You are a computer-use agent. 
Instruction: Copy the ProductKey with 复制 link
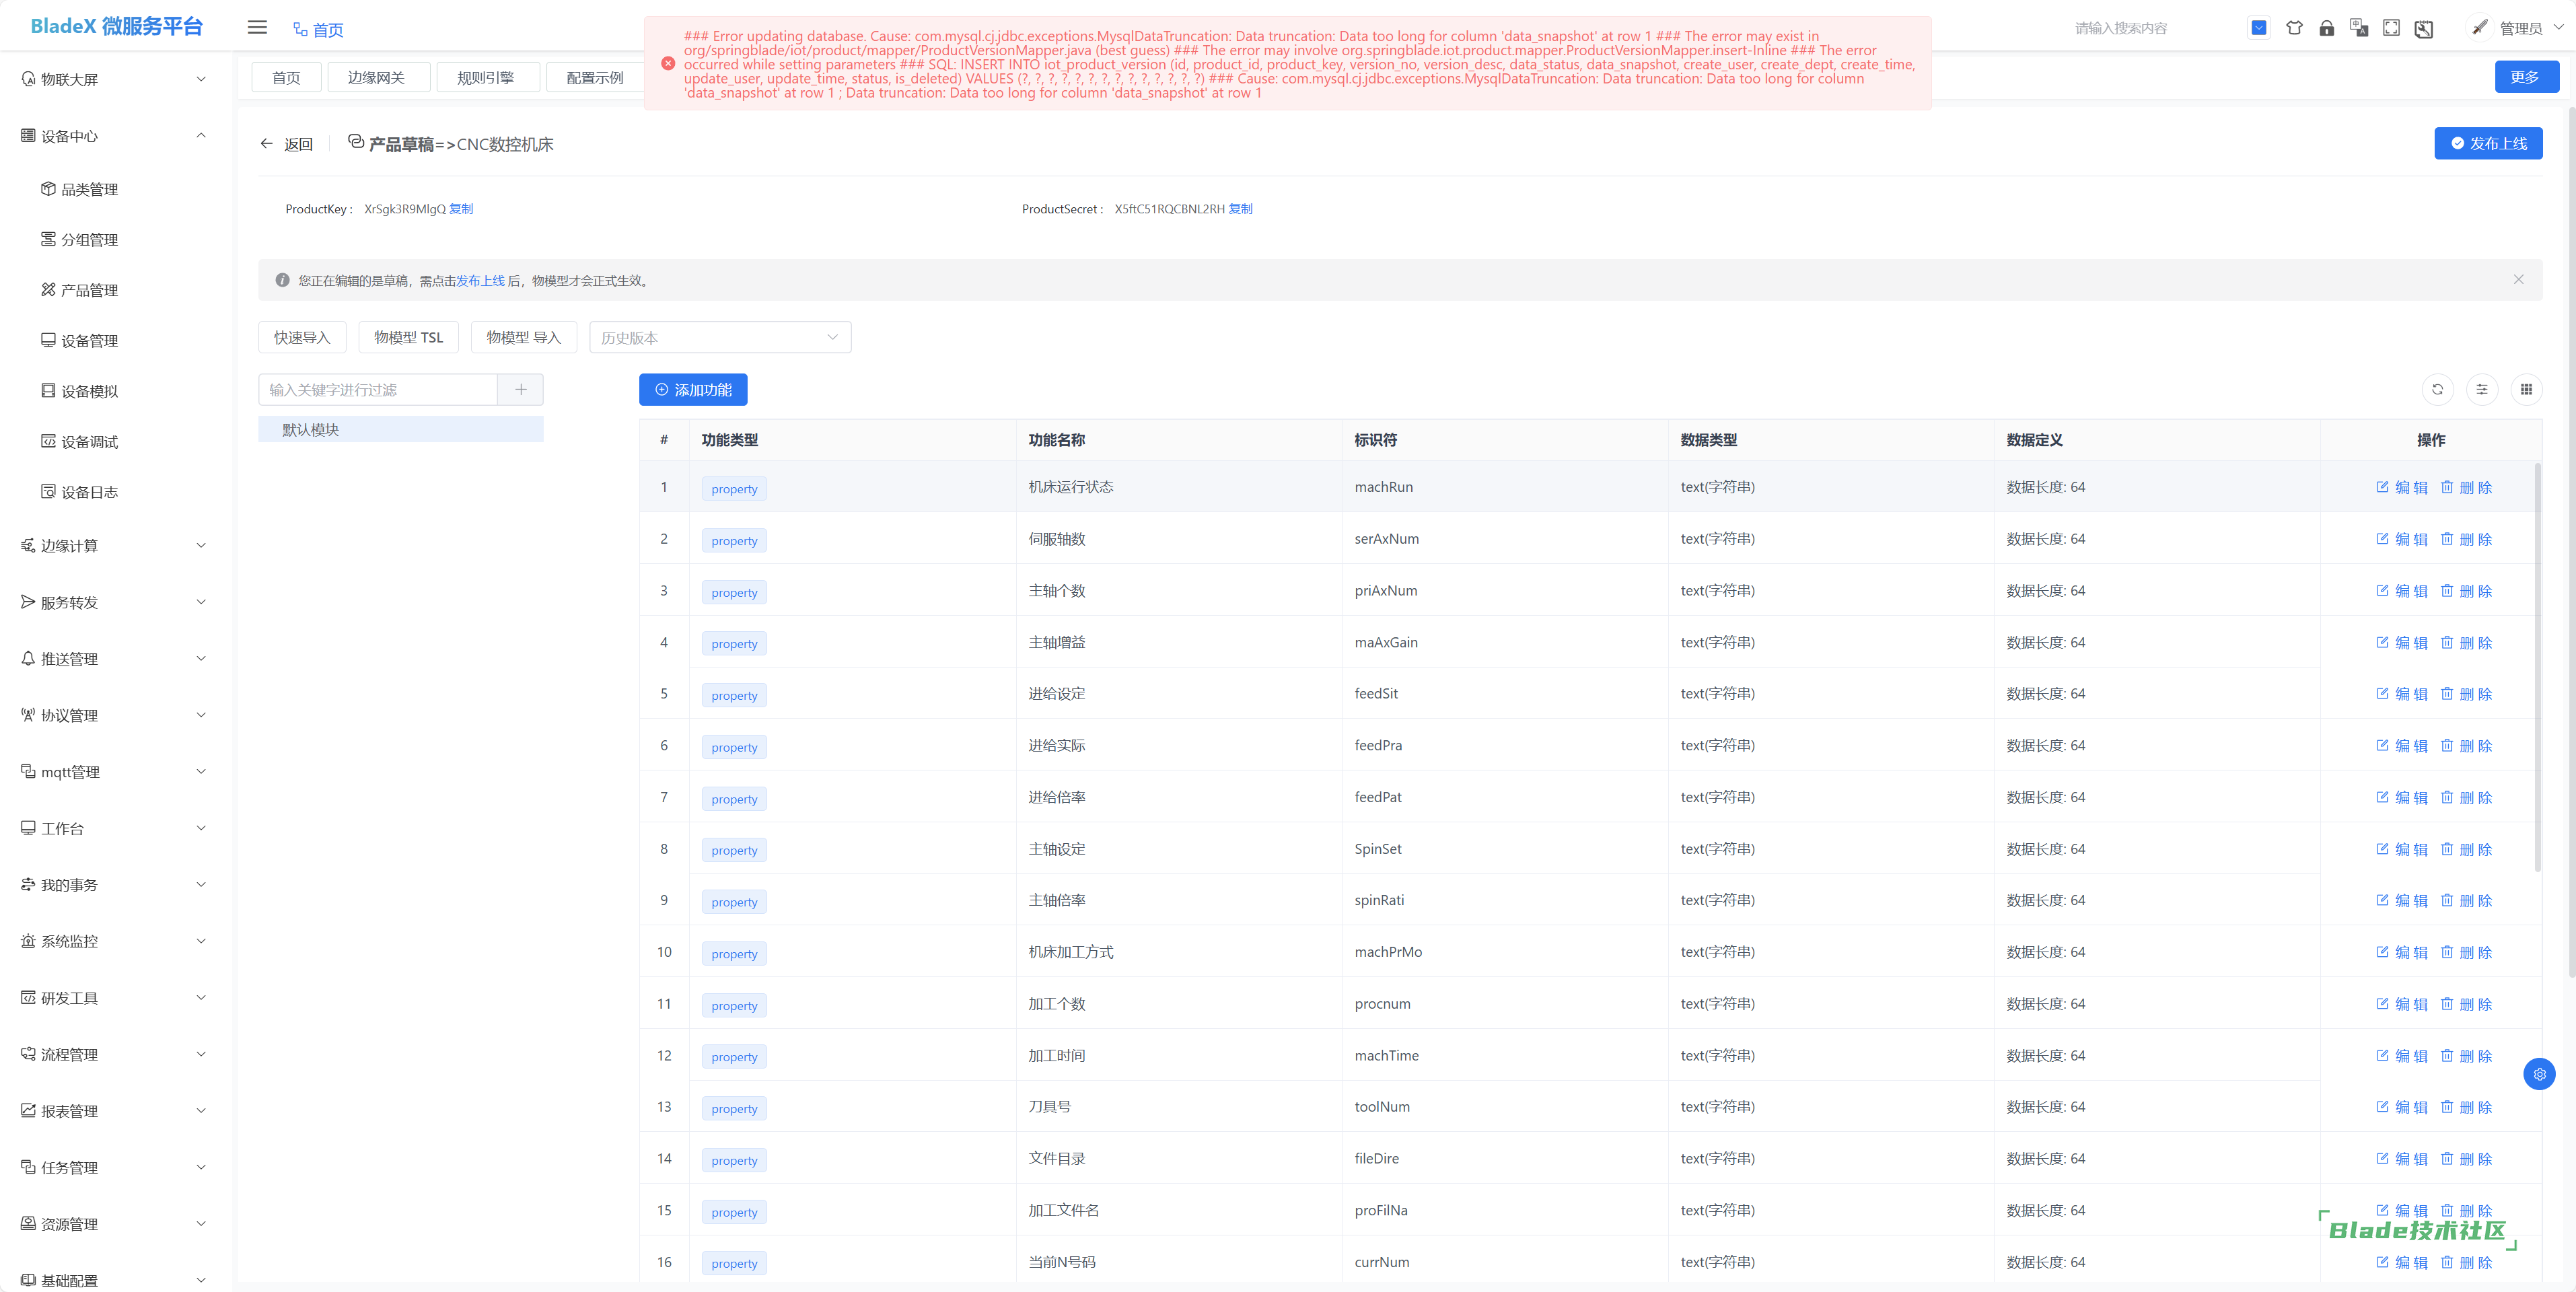461,209
